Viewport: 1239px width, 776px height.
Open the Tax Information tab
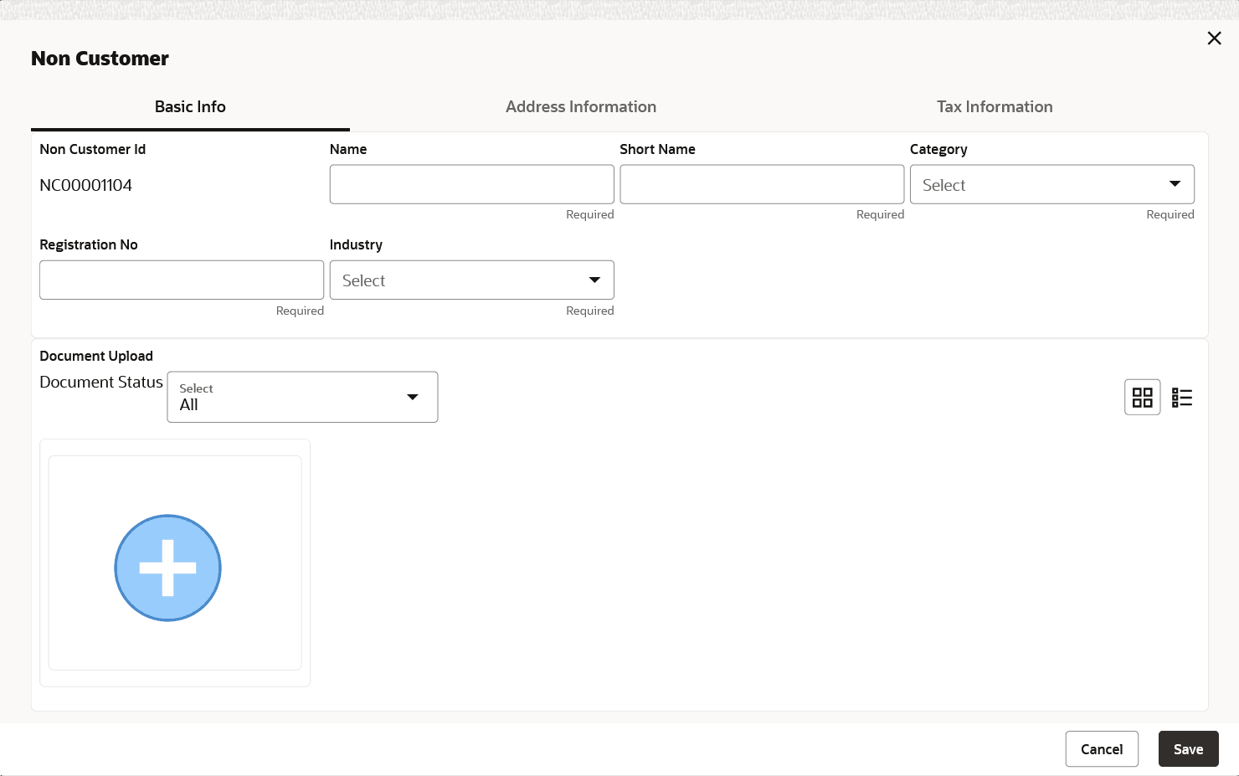(994, 107)
